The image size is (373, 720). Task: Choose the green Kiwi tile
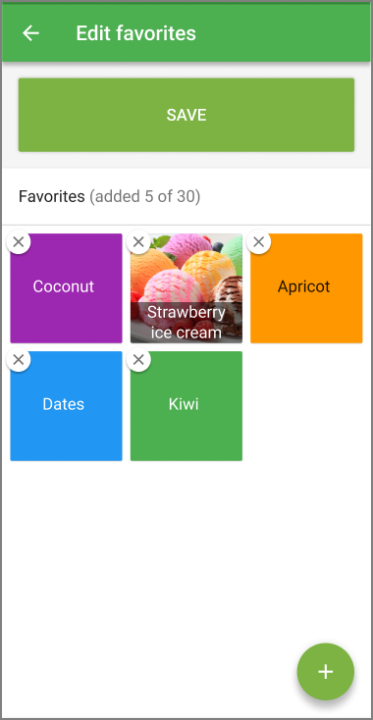186,406
